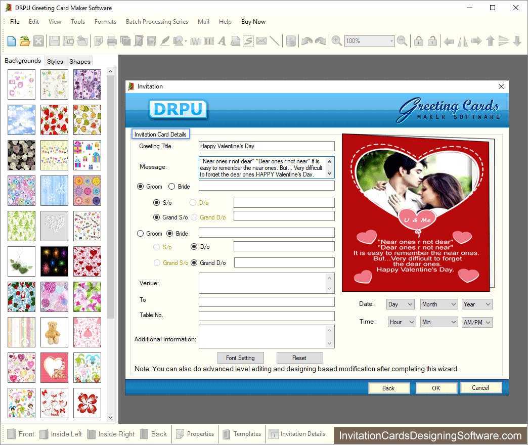
Task: Click the New document icon
Action: tap(12, 41)
